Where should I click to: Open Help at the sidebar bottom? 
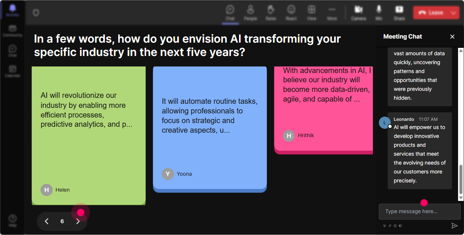point(12,221)
